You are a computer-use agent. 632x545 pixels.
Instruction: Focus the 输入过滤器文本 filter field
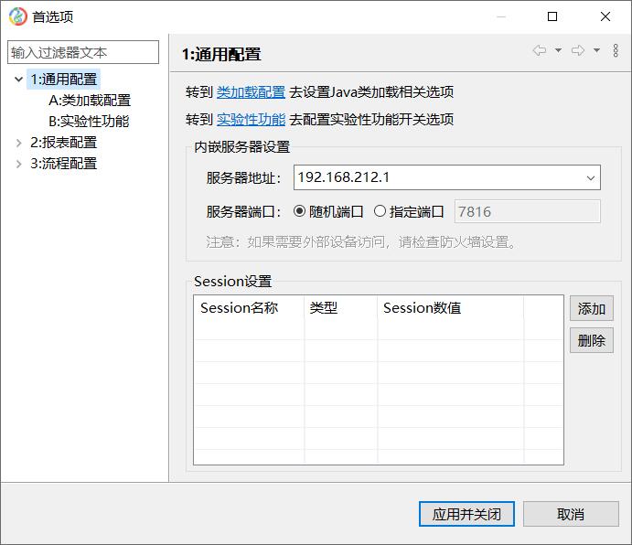[x=83, y=52]
